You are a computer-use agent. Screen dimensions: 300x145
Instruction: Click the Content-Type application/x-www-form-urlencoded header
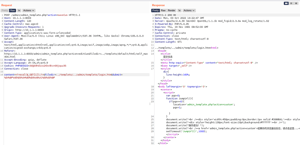point(37,33)
